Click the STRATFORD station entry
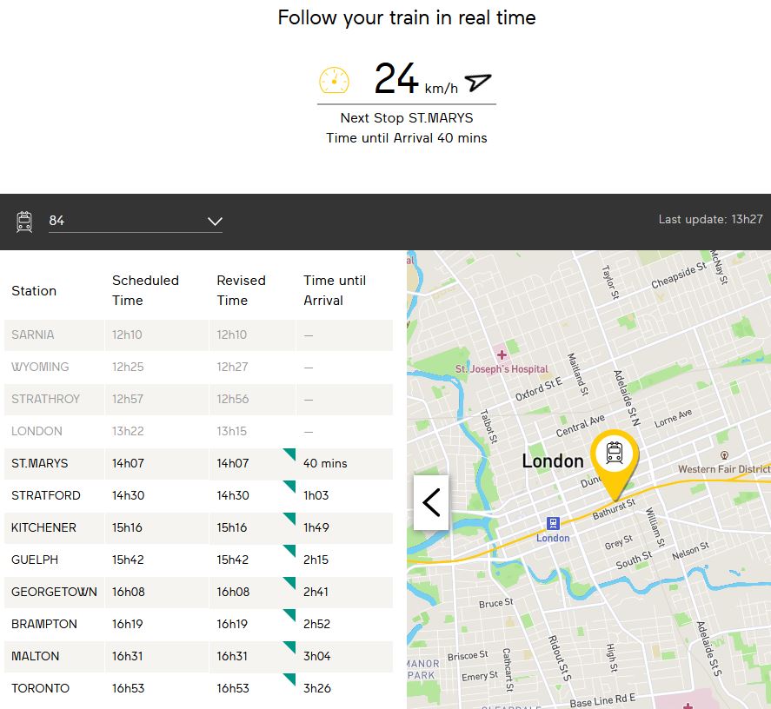Image resolution: width=771 pixels, height=709 pixels. [45, 495]
